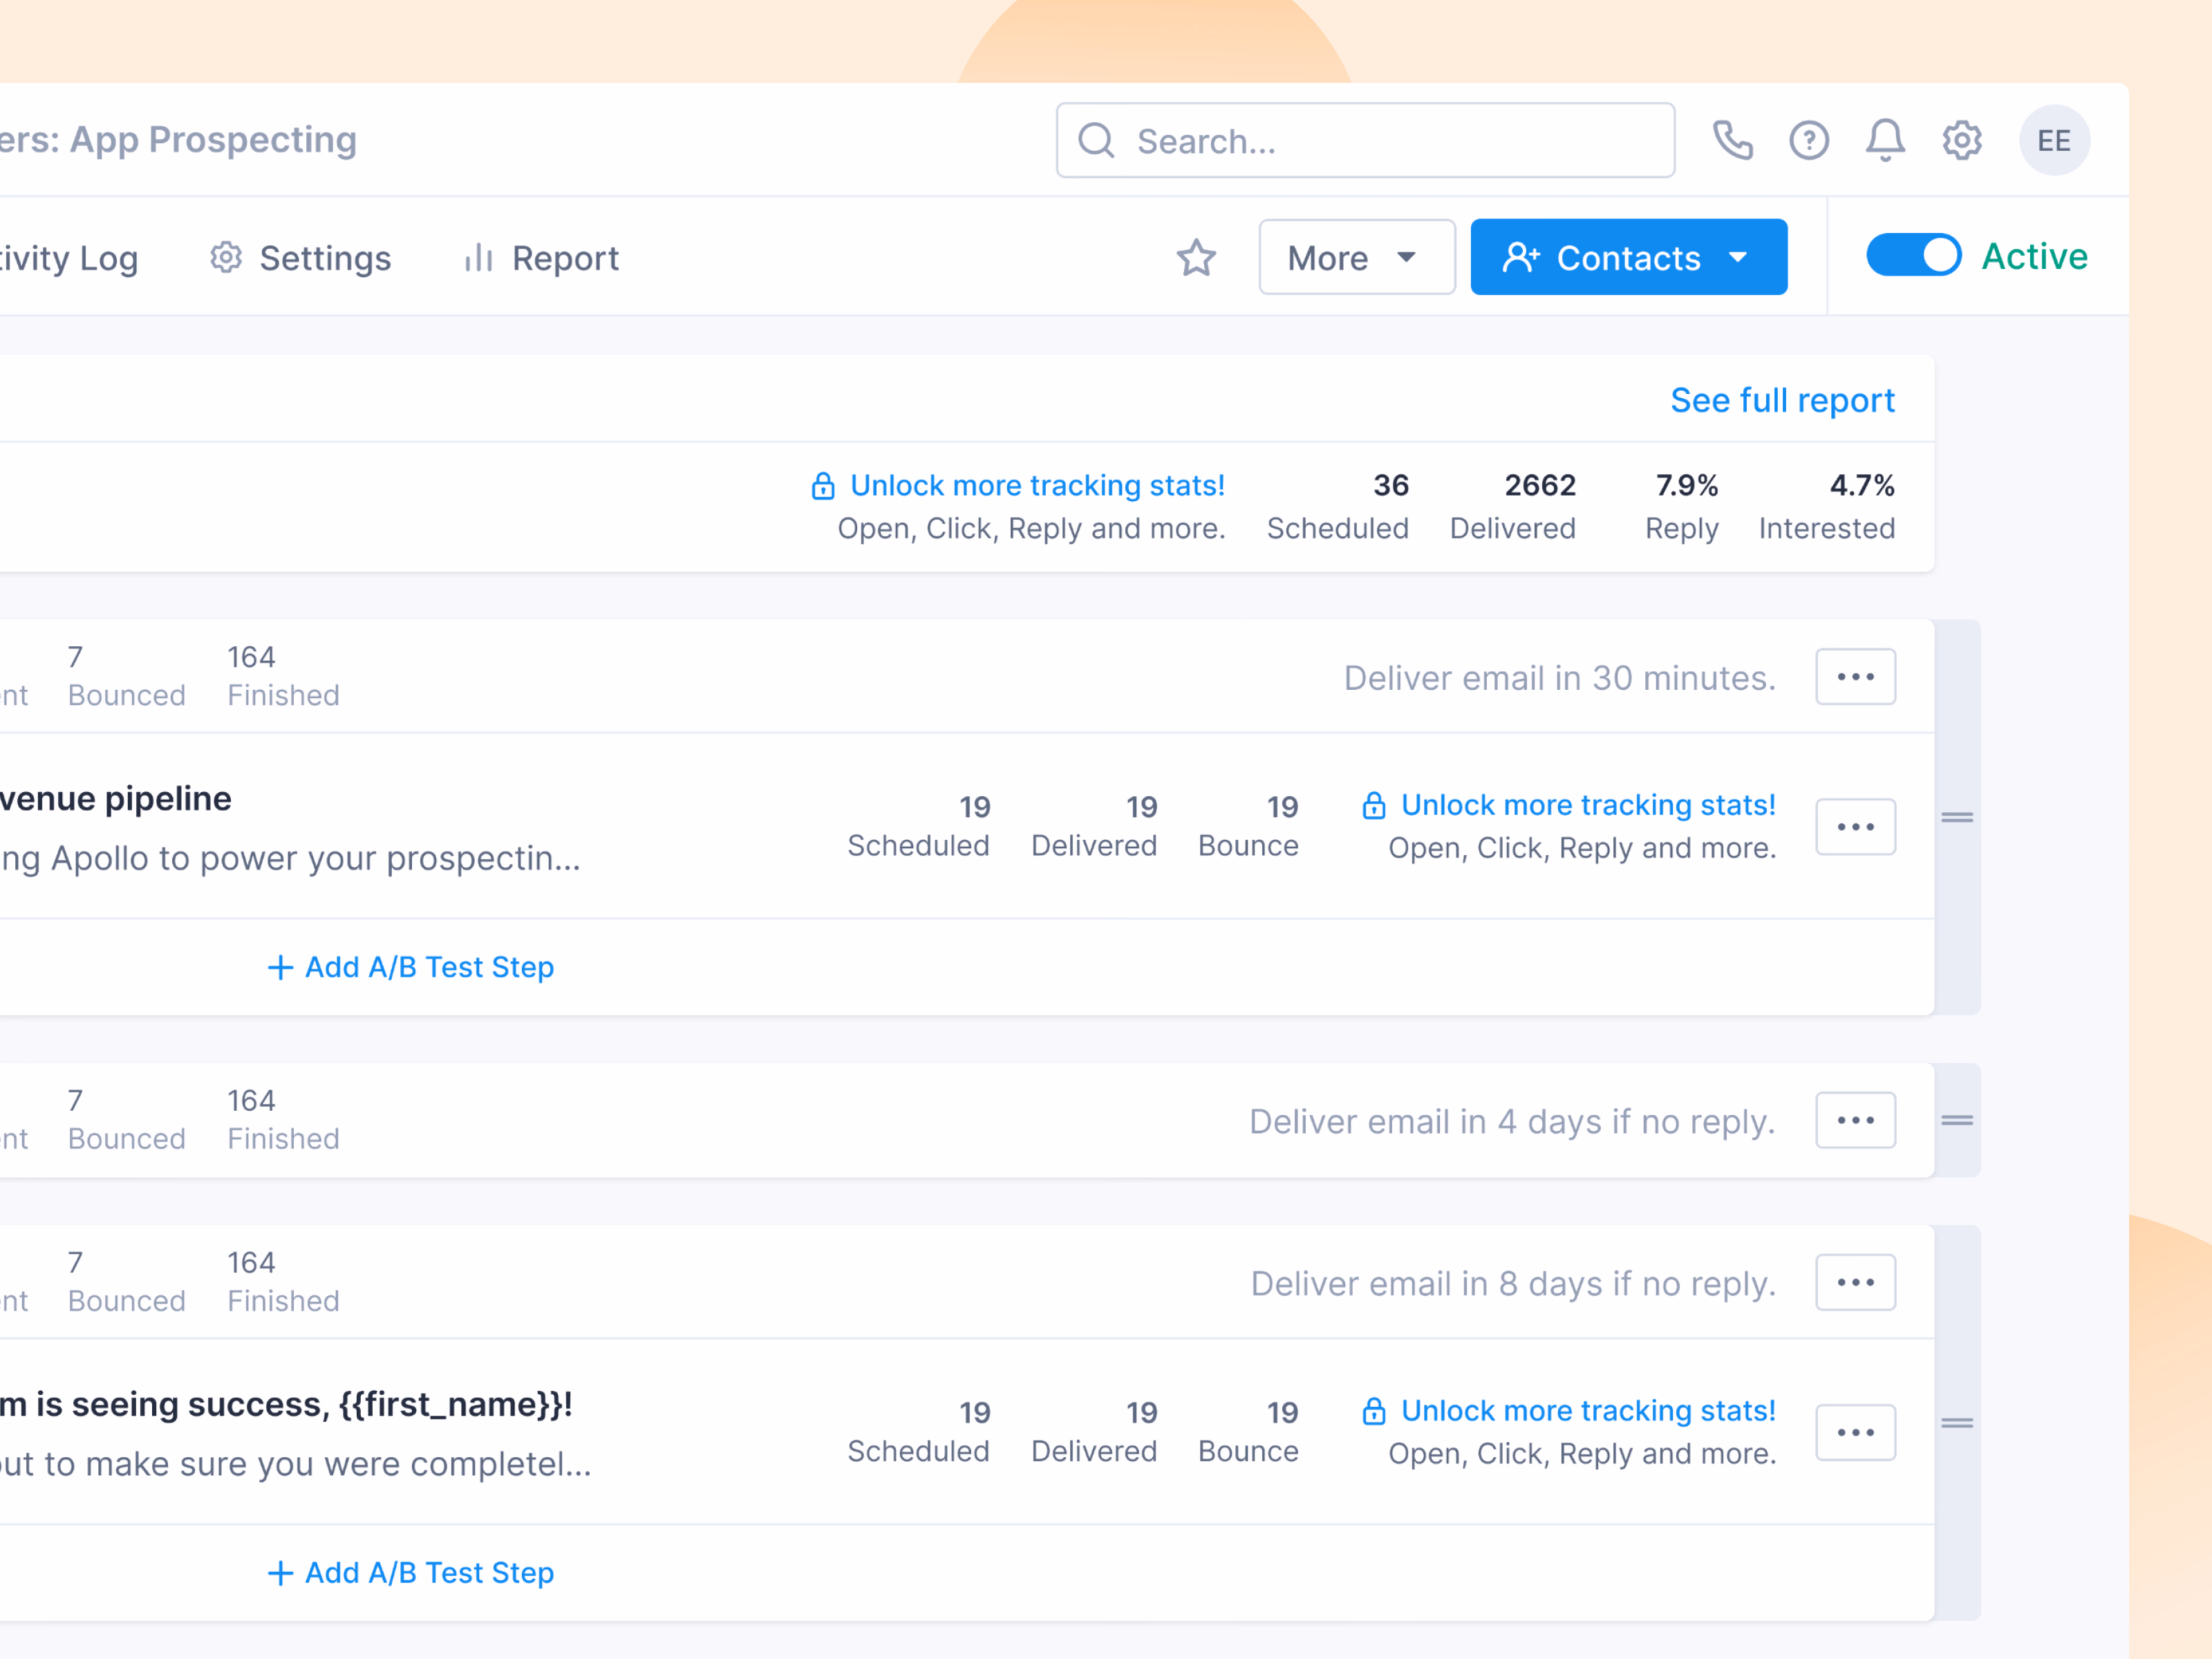Grab drag handle beside 4 days step
The width and height of the screenshot is (2212, 1659).
tap(1956, 1120)
